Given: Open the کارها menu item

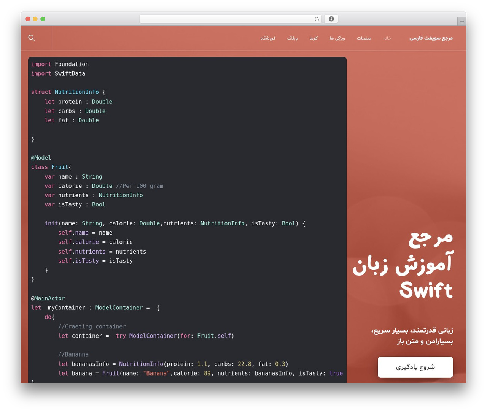Looking at the screenshot, I should [x=314, y=38].
